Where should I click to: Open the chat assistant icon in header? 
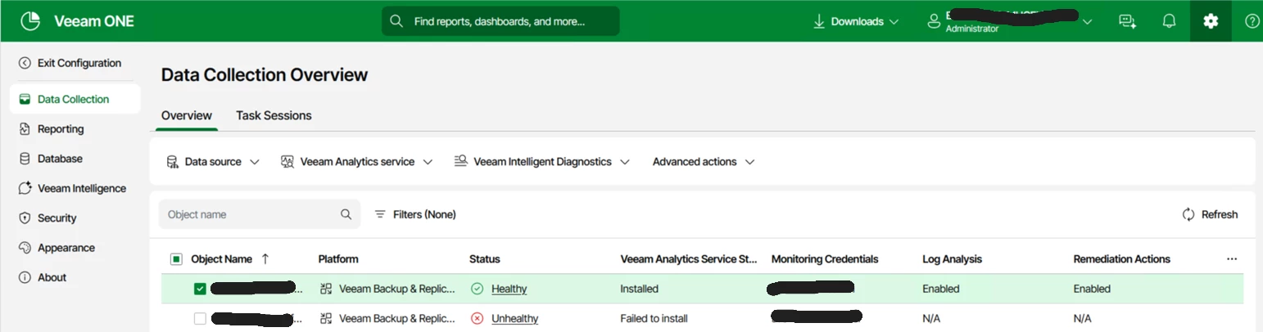click(1128, 21)
